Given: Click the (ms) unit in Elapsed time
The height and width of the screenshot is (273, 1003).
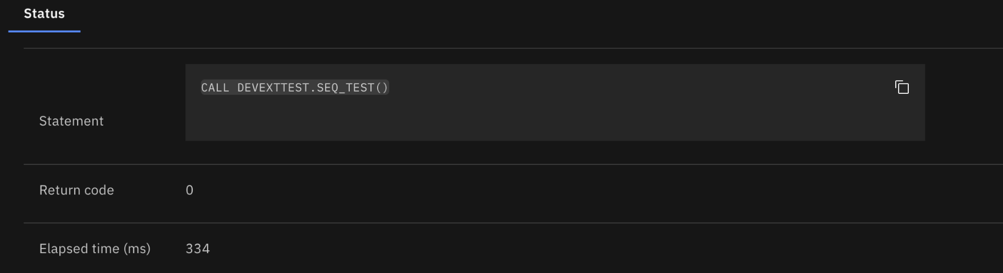Looking at the screenshot, I should pos(137,249).
